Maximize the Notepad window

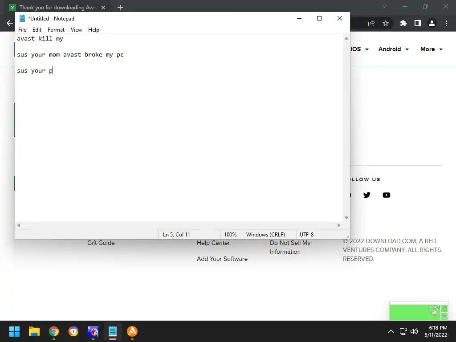(x=319, y=18)
